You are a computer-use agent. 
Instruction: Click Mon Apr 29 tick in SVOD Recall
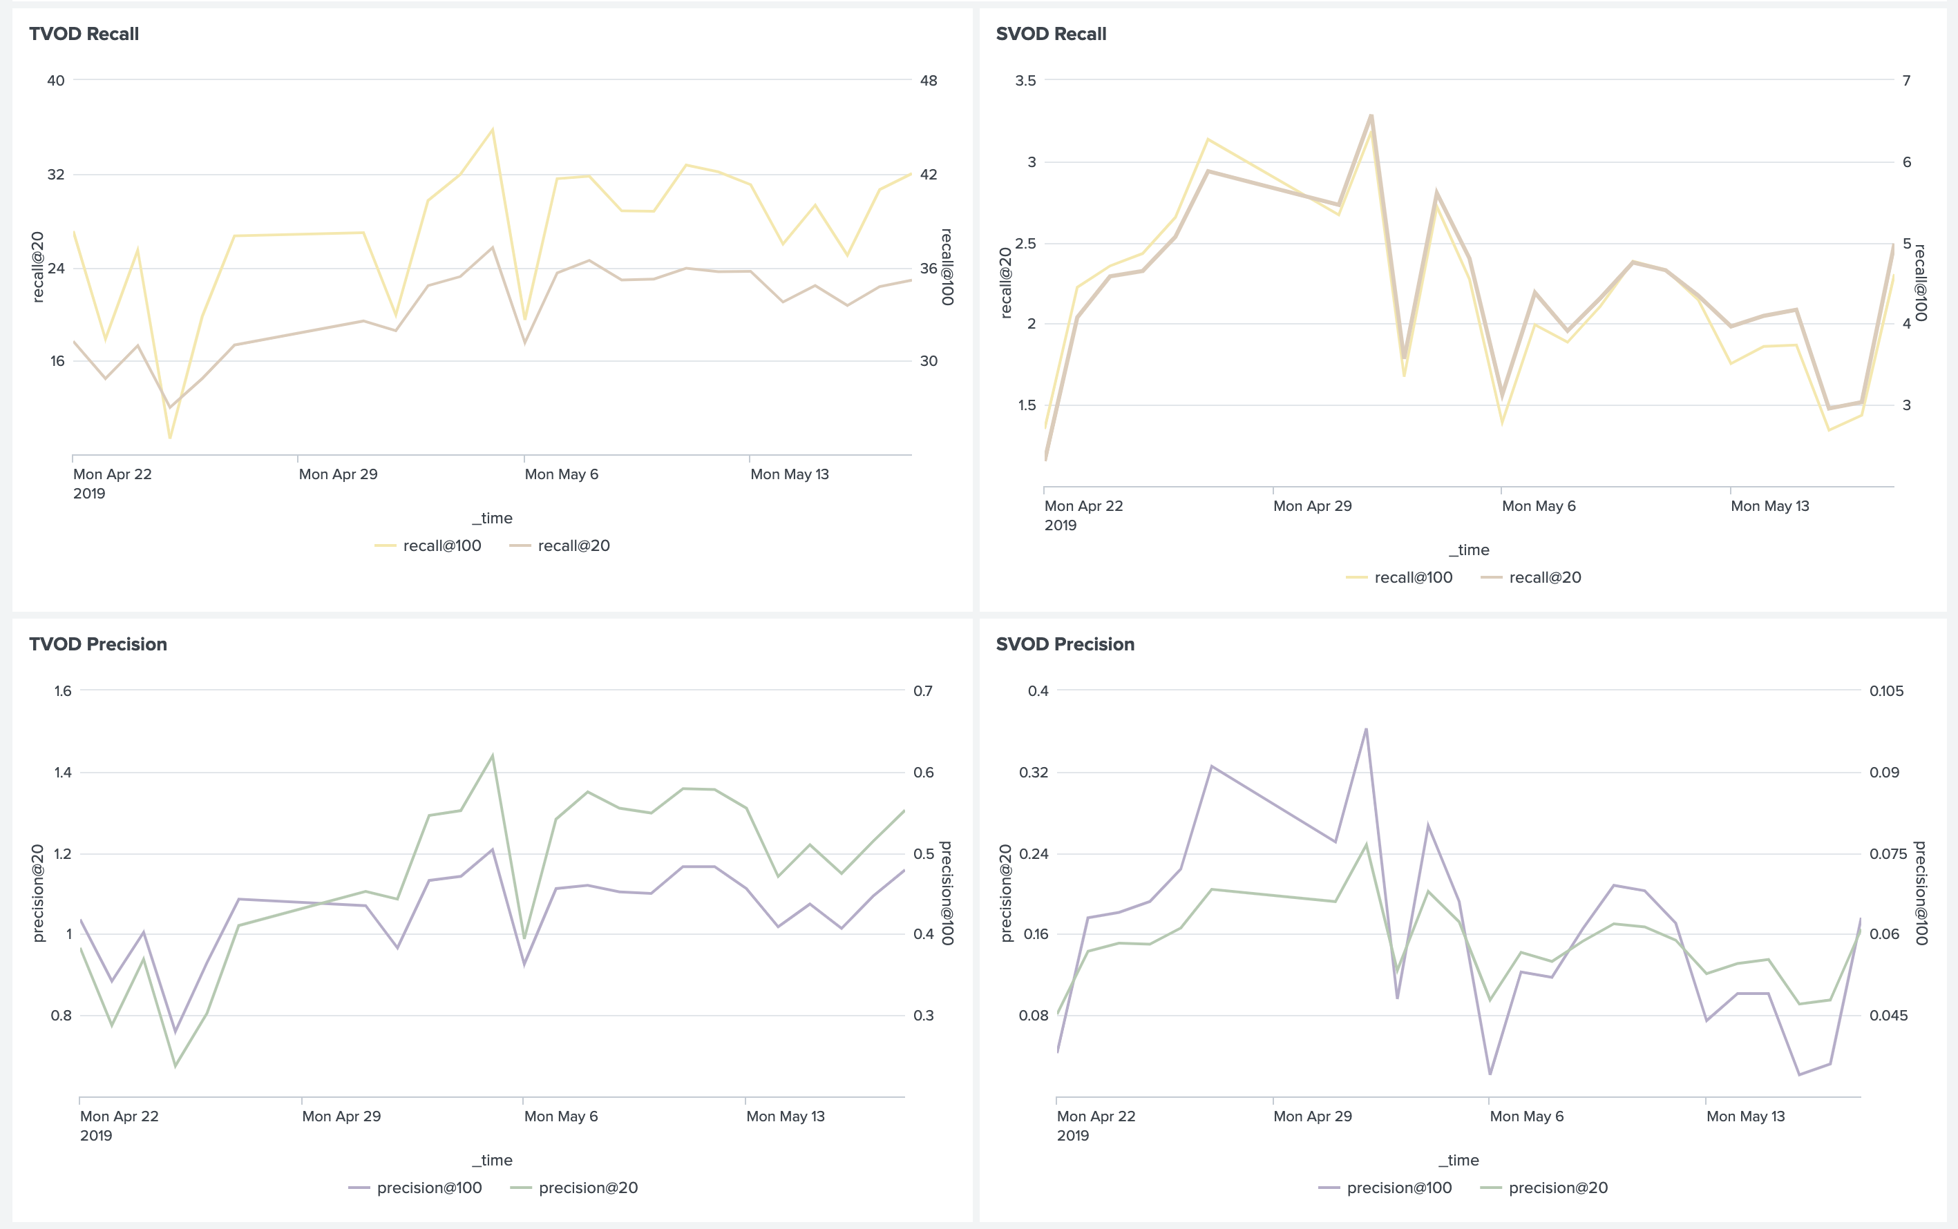pyautogui.click(x=1313, y=505)
